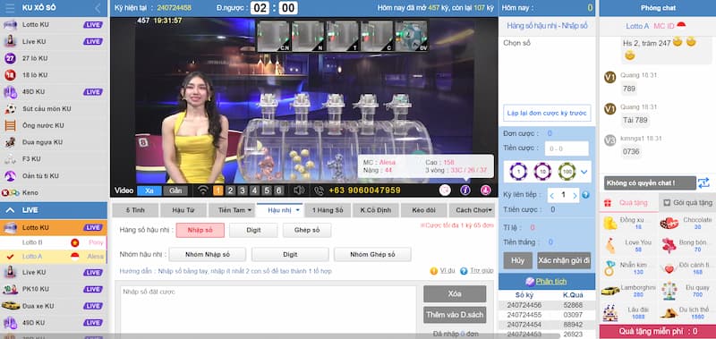Select the green 100 chip
This screenshot has width=716, height=339.
[567, 172]
